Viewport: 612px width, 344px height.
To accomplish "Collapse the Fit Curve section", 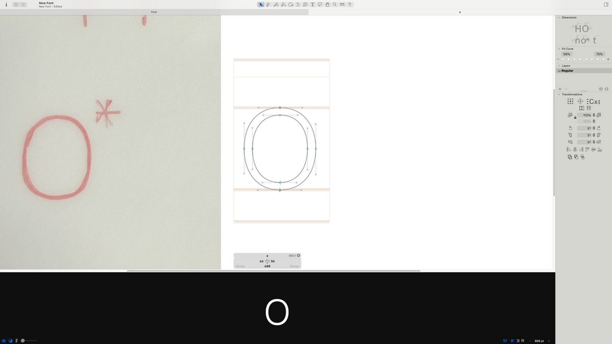I will (559, 49).
